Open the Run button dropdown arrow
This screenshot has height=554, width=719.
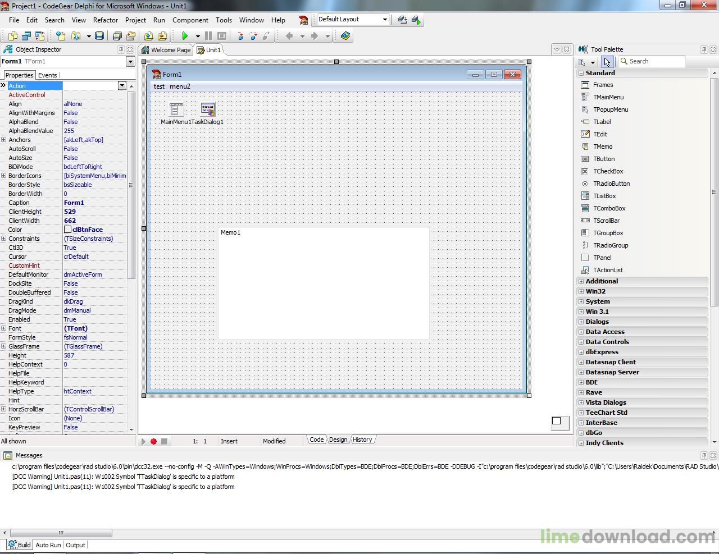198,36
